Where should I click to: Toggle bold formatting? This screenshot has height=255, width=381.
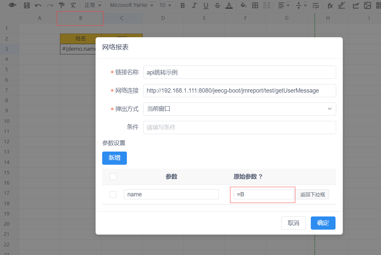pos(183,5)
